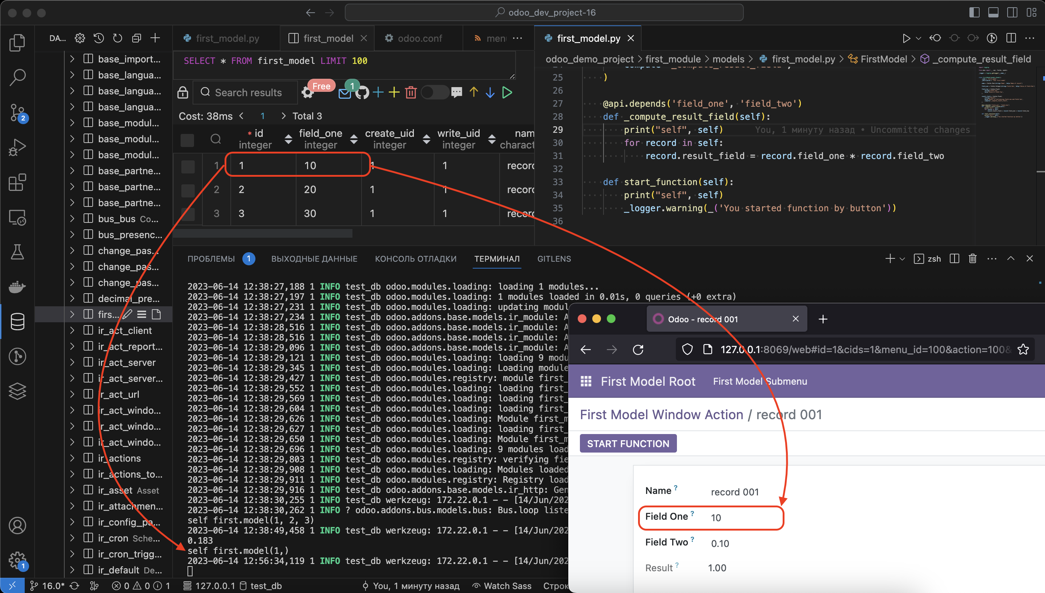Click the command center search box odoo_dev_project-16

(x=544, y=13)
